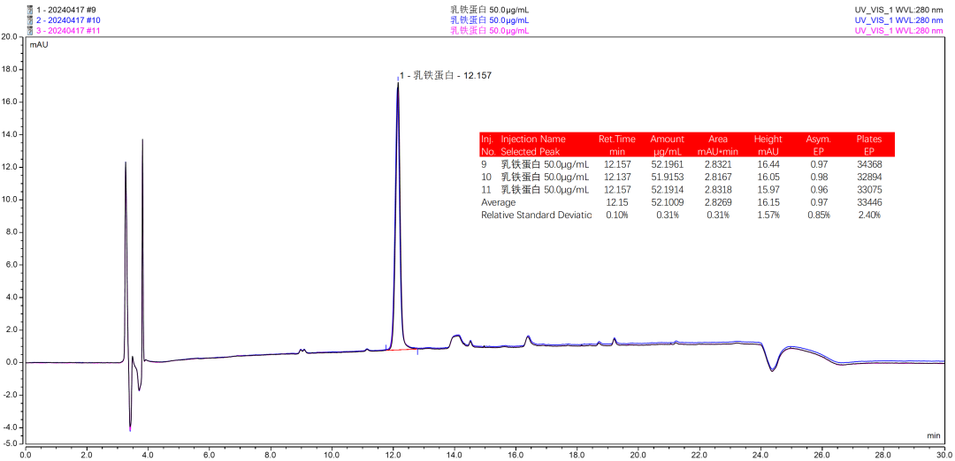Click the '30.0' x-axis tick label
Viewport: 955px width, 461px height.
(x=944, y=454)
